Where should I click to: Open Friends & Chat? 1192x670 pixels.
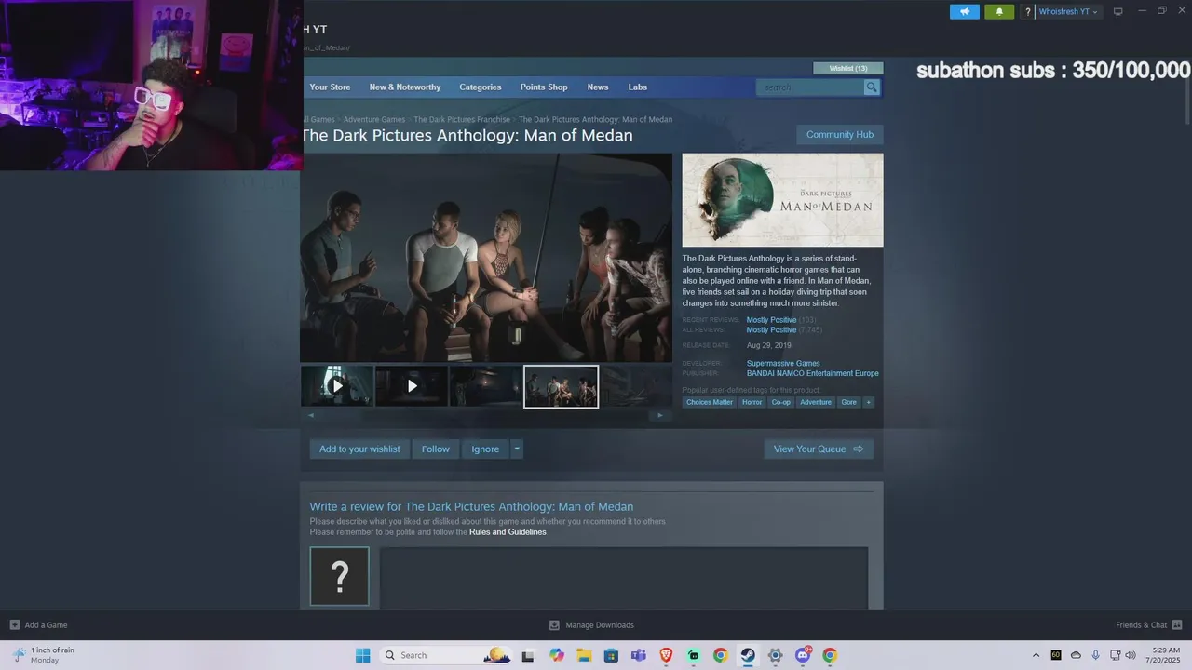[x=1149, y=624]
